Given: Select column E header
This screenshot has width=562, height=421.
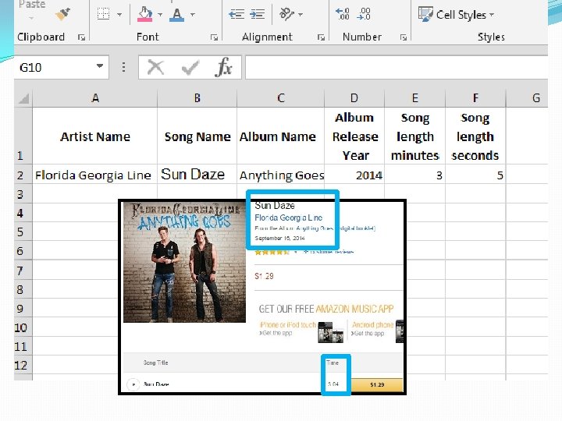Looking at the screenshot, I should pyautogui.click(x=414, y=98).
